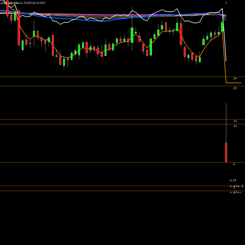245x245 pixels.
Task: Select the 15 price level label
Action: [x=235, y=121]
